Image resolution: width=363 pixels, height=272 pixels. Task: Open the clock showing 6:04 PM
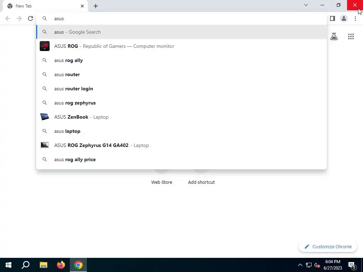333,265
